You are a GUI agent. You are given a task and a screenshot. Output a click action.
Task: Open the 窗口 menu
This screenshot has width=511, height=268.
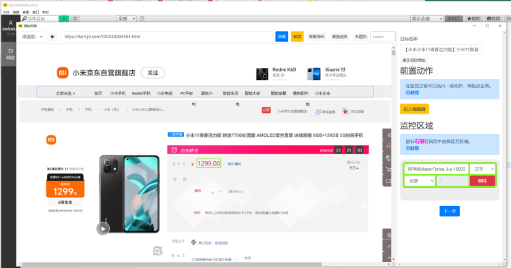35,12
